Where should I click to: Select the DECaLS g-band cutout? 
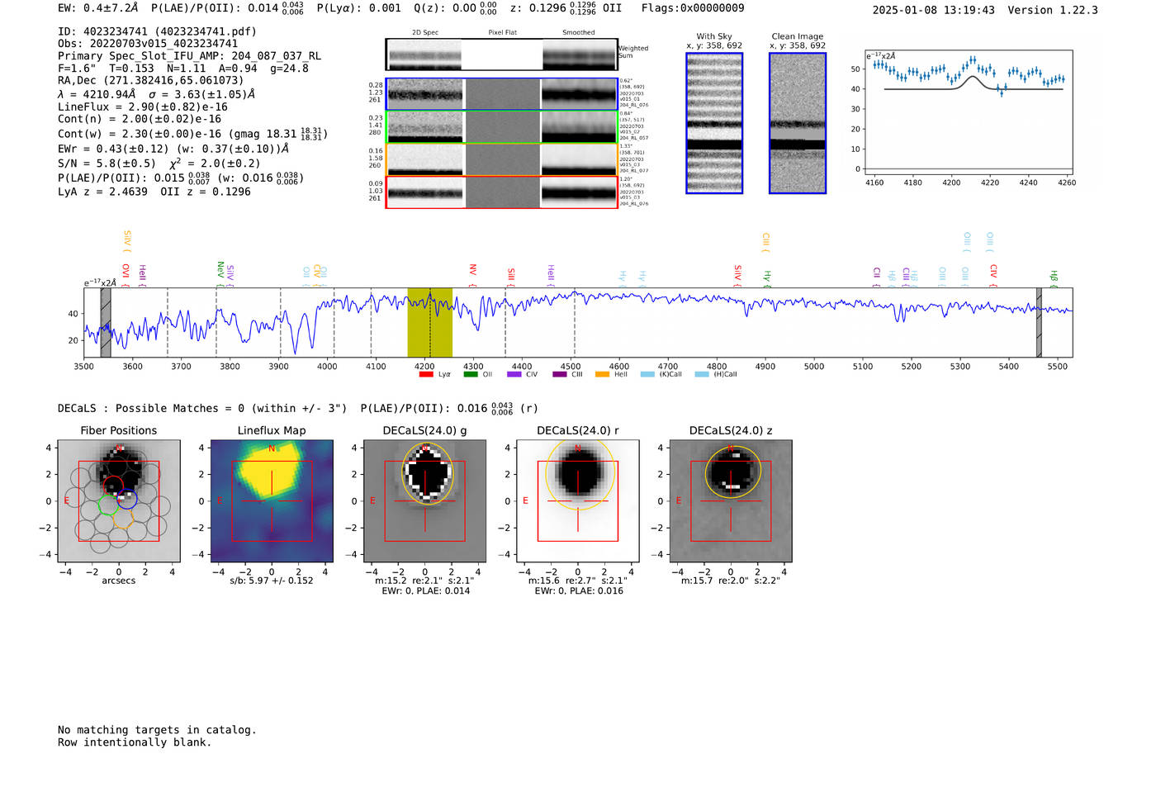tap(425, 501)
